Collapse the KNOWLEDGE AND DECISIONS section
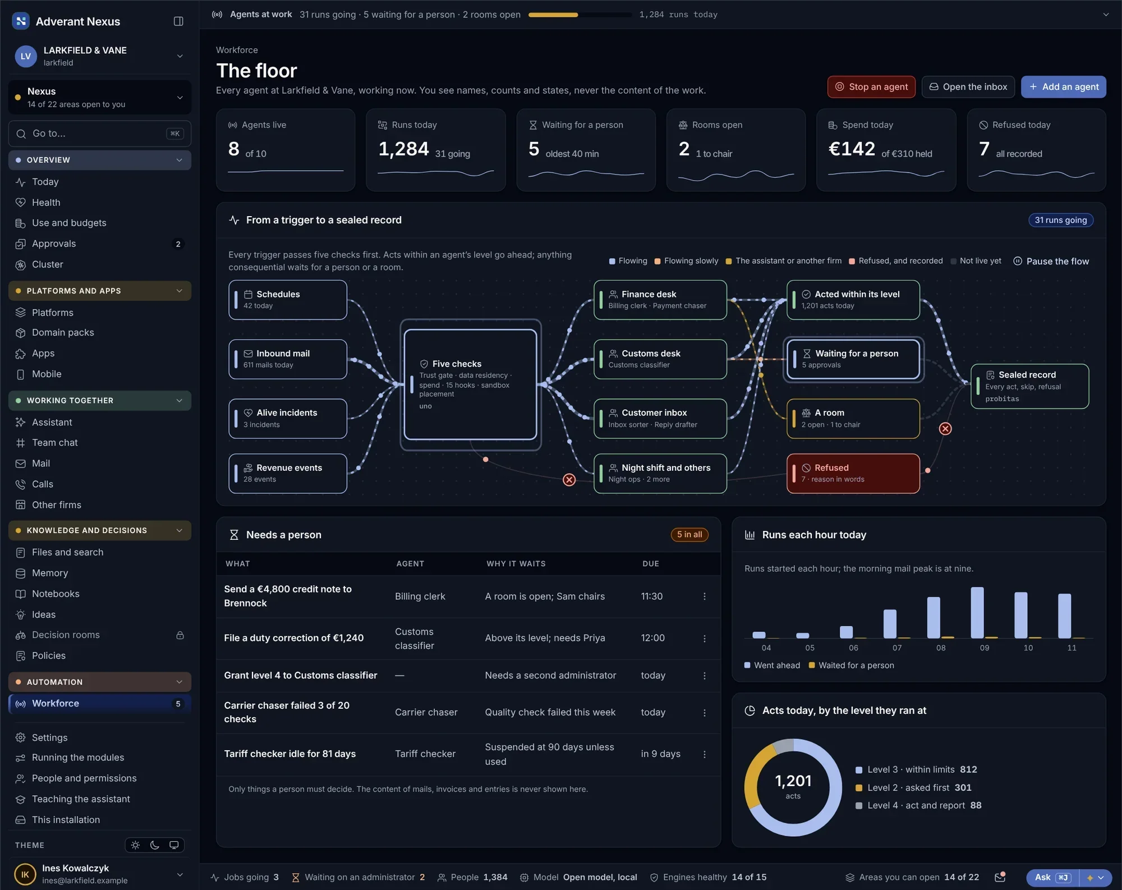This screenshot has width=1122, height=890. 100,530
